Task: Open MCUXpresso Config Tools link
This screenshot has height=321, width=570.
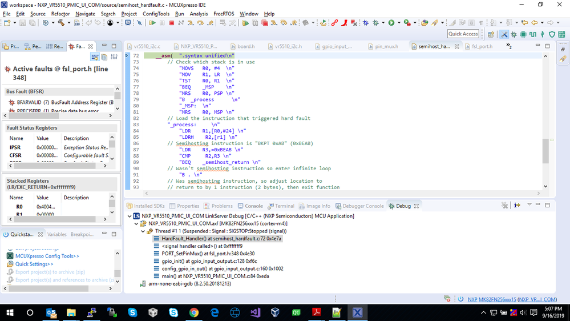Action: click(x=47, y=256)
